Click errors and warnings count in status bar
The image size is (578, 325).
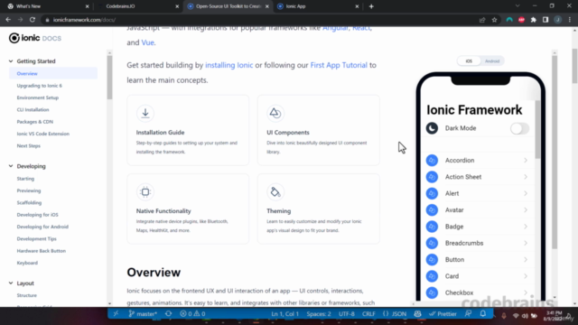click(192, 314)
